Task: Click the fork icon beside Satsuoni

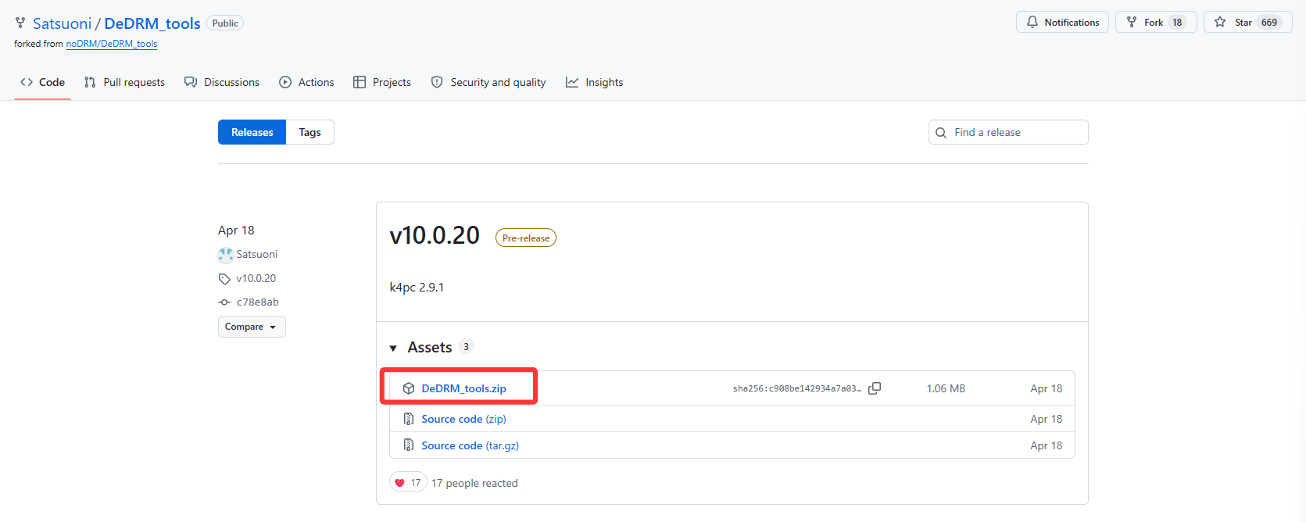Action: (x=20, y=23)
